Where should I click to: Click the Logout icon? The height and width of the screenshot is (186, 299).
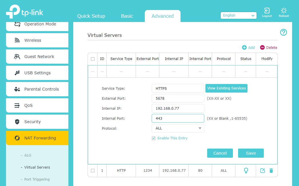(267, 11)
